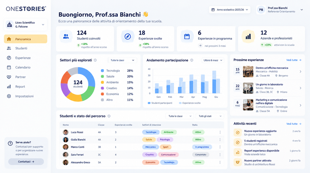Click the Serve aiuto question mark icon
Screen dimensions: 310x173
tap(10, 143)
